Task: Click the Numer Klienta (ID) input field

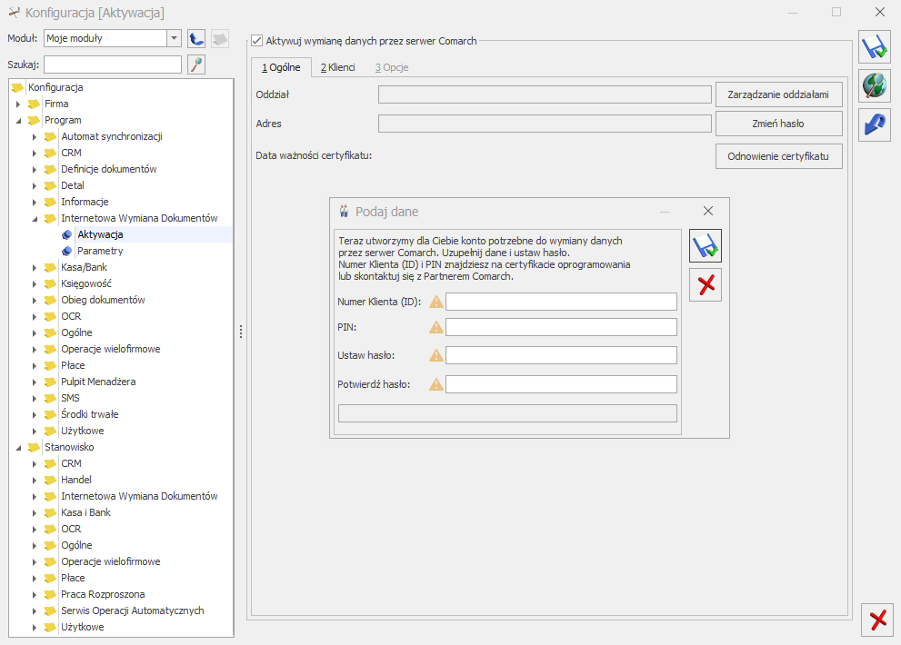Action: [561, 302]
